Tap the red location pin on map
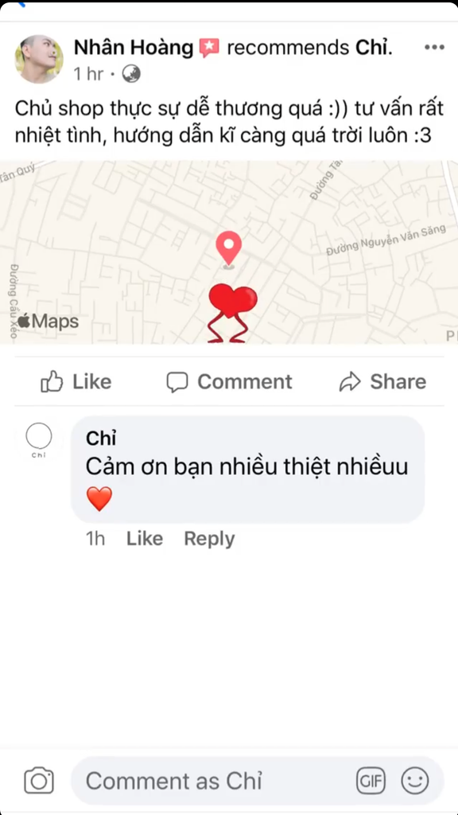 click(x=229, y=249)
